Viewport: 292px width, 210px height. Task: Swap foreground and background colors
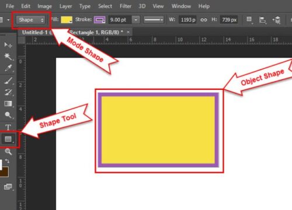pyautogui.click(x=7, y=161)
